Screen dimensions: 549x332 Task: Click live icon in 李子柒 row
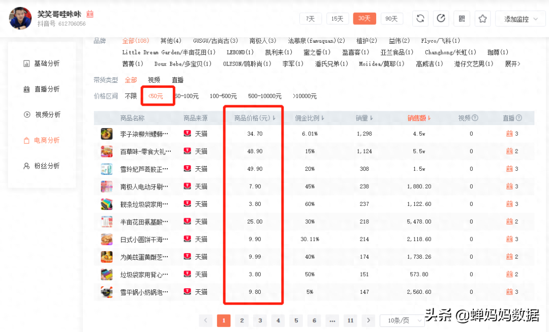pyautogui.click(x=509, y=133)
